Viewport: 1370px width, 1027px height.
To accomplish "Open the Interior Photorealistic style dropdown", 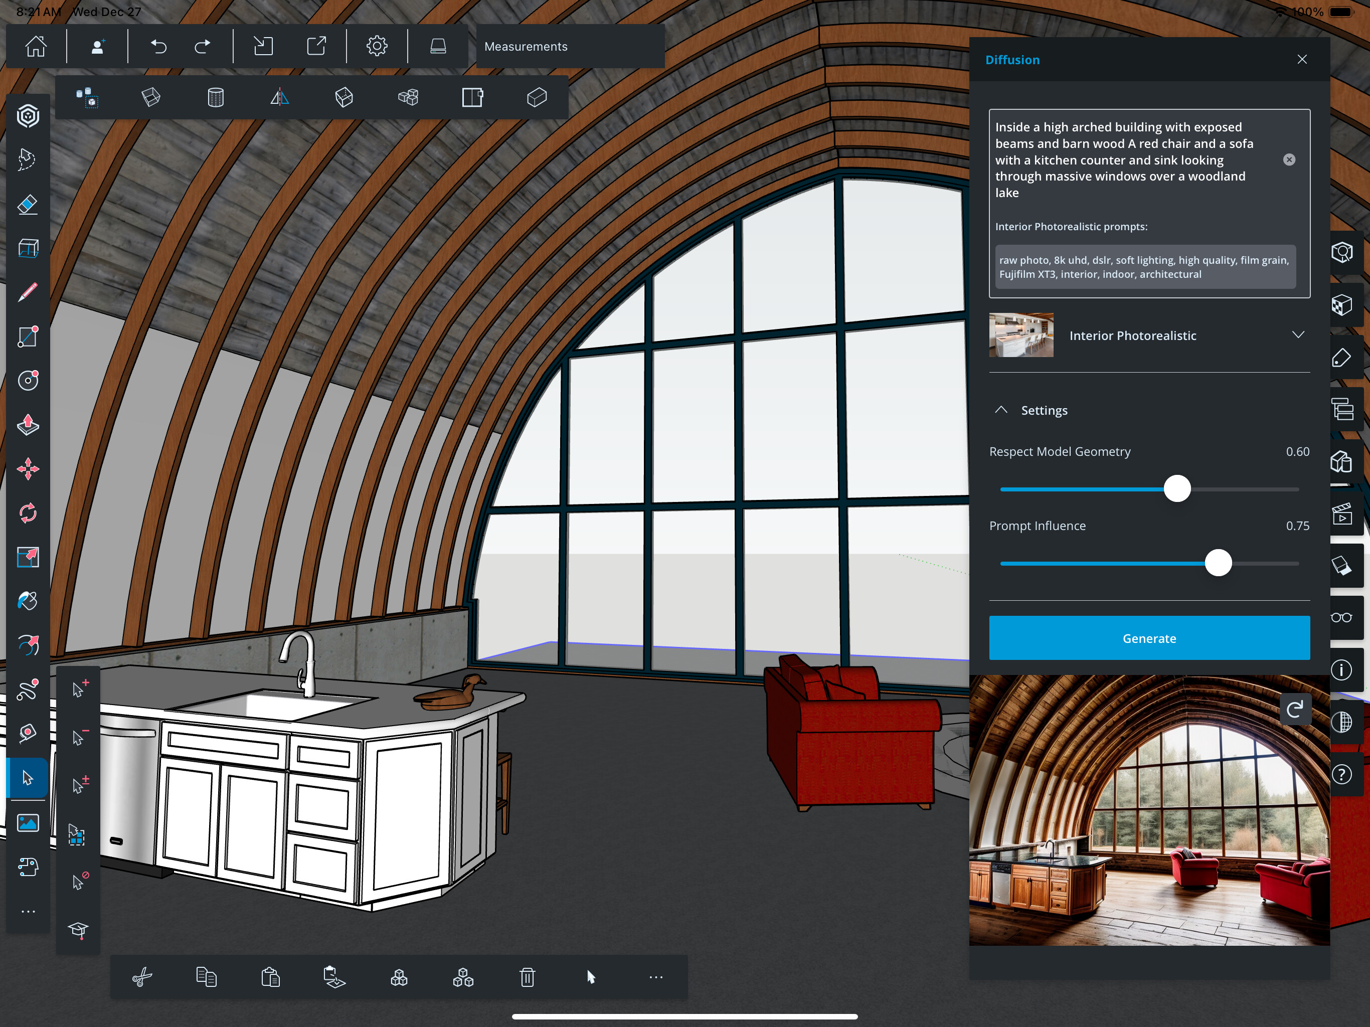I will coord(1298,335).
